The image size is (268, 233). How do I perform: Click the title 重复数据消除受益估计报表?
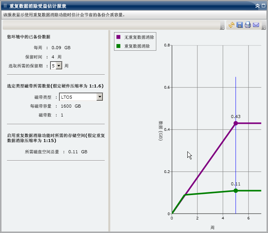(38, 6)
